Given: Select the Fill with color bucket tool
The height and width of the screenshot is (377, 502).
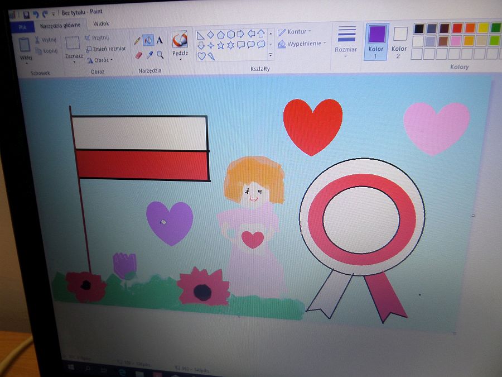Looking at the screenshot, I should [148, 40].
